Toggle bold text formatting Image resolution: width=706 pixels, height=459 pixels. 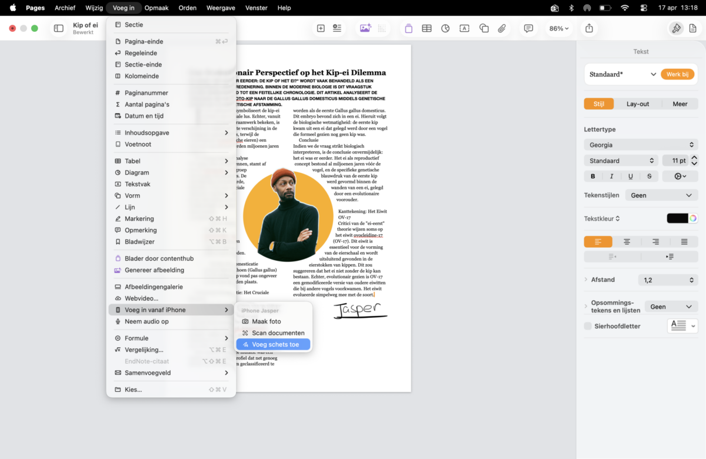click(x=593, y=176)
